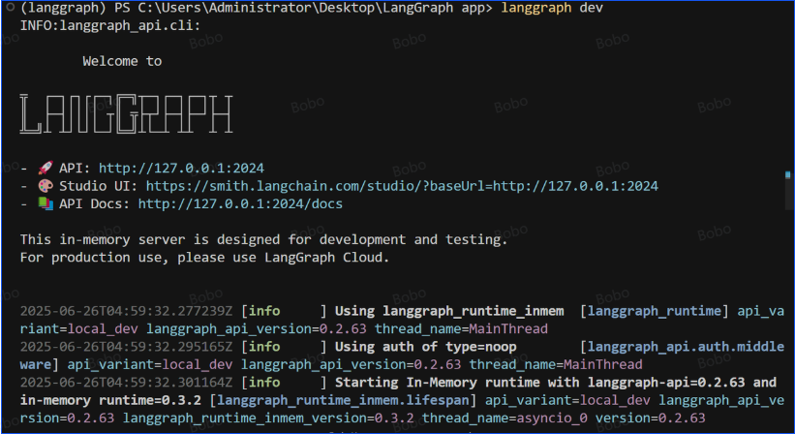Click the 'This in-memory server is designed' line
795x434 pixels.
[263, 240]
